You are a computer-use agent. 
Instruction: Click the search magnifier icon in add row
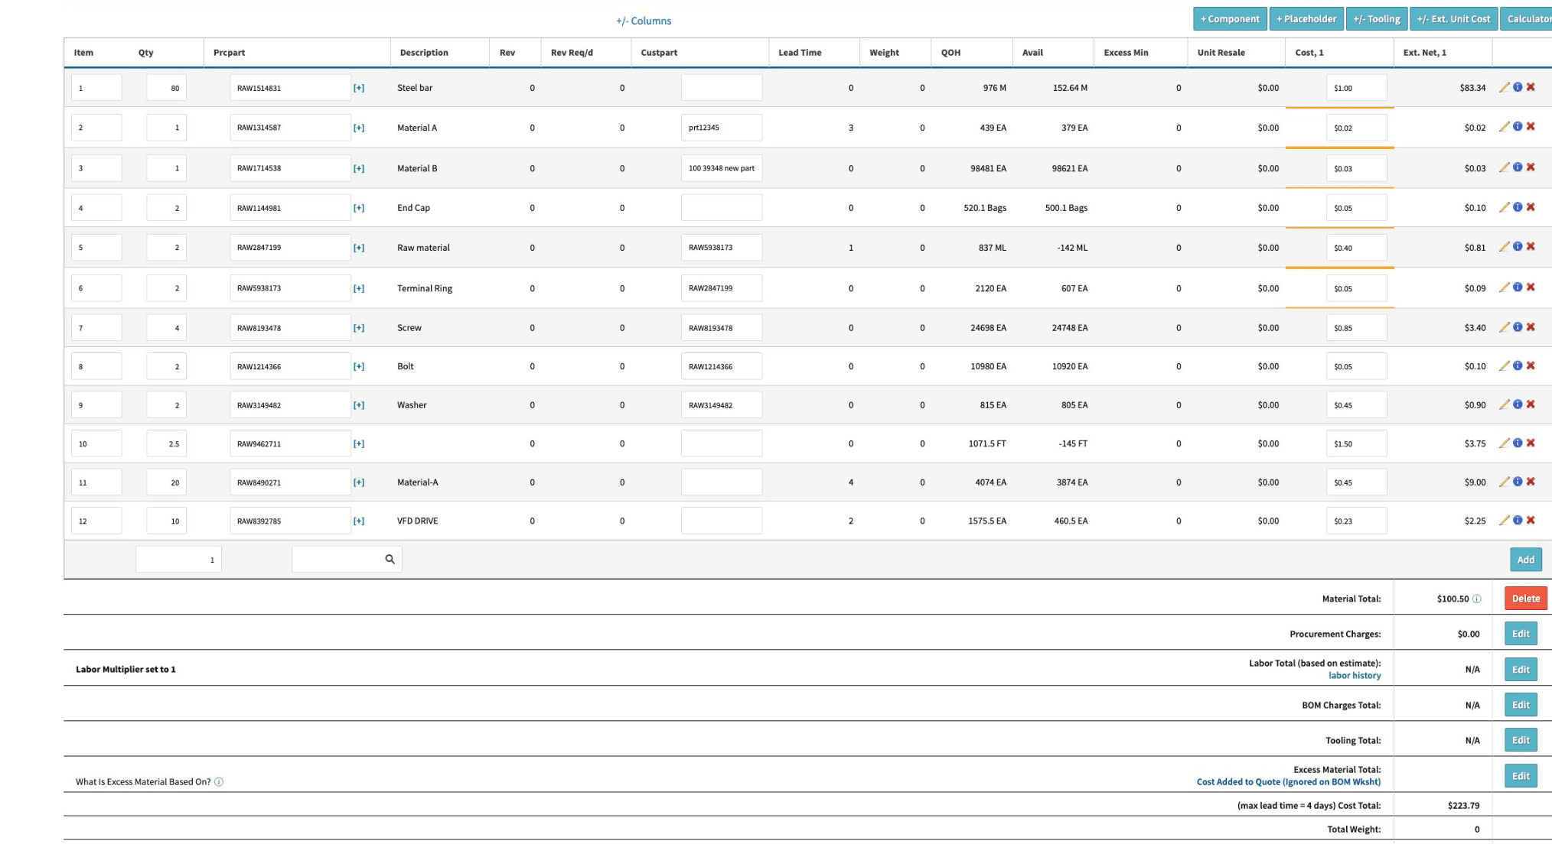click(x=390, y=560)
